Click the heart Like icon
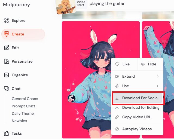The height and width of the screenshot is (139, 174). pos(117,64)
